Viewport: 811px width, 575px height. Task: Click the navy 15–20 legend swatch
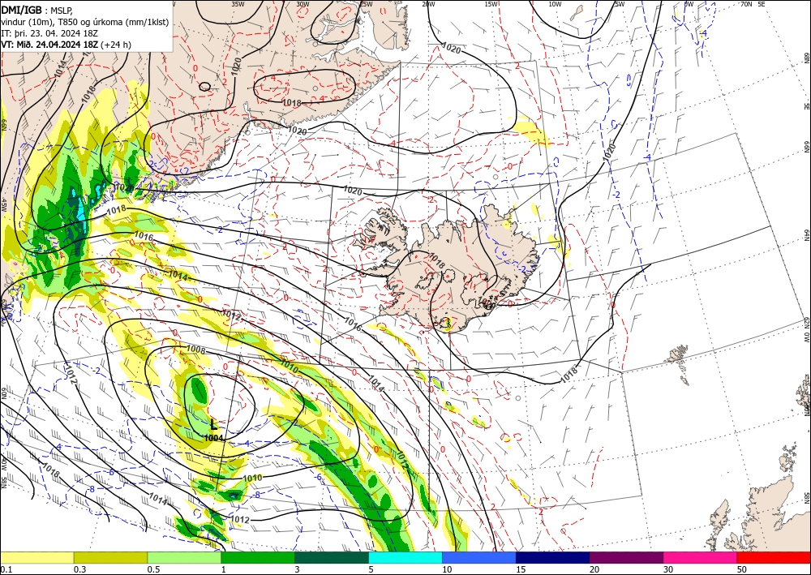pyautogui.click(x=553, y=557)
